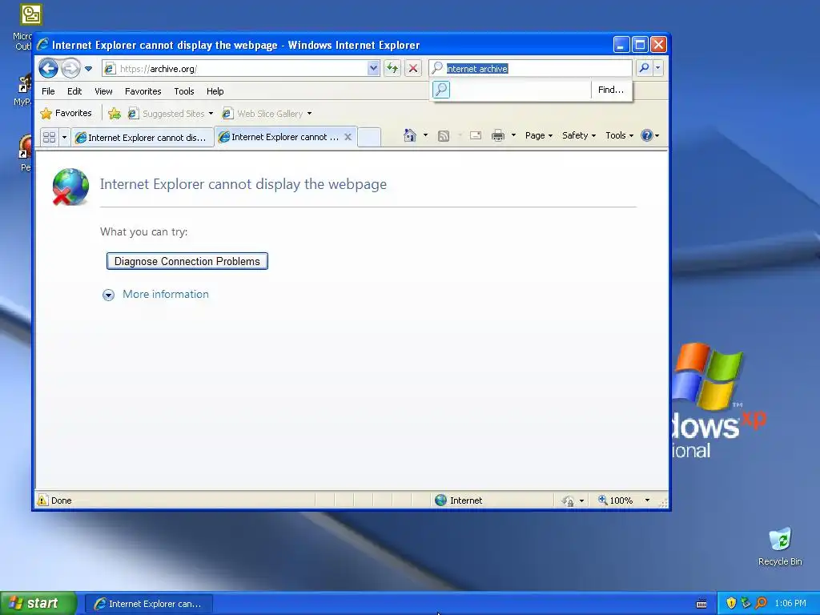Open the Edit menu
Screen dimensions: 820x615
tap(74, 91)
